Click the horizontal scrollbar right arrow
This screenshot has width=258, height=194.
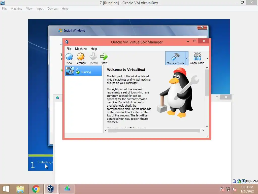pyautogui.click(x=203, y=131)
